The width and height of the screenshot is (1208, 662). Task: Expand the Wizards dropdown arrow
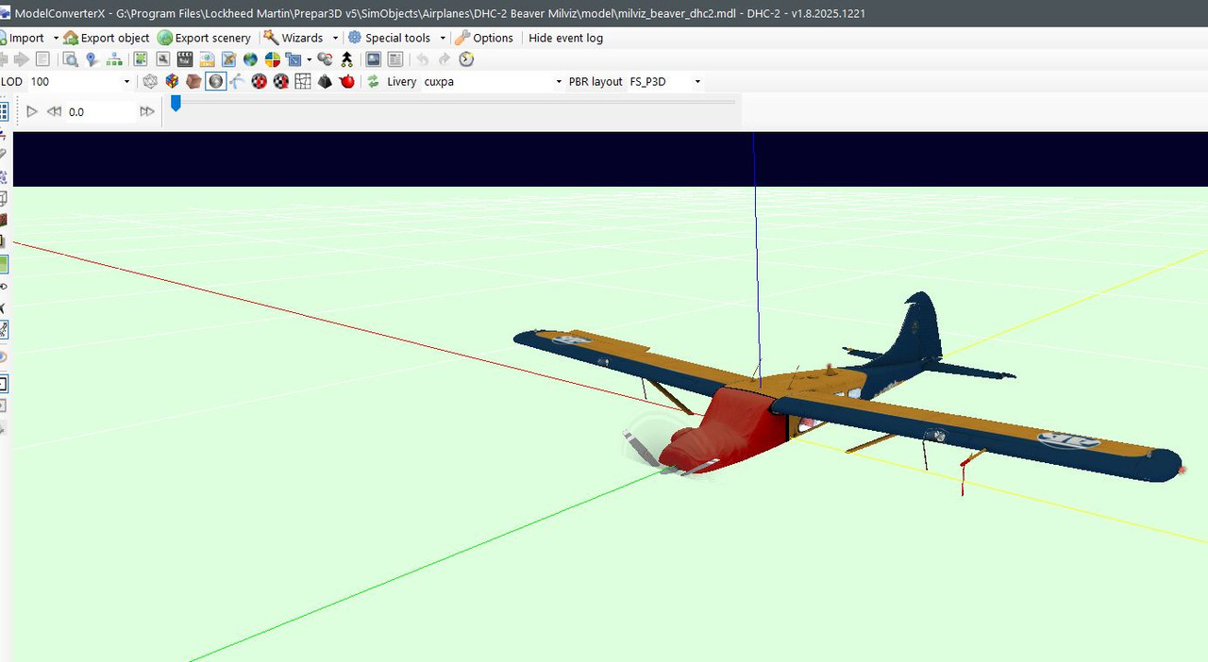coord(335,38)
